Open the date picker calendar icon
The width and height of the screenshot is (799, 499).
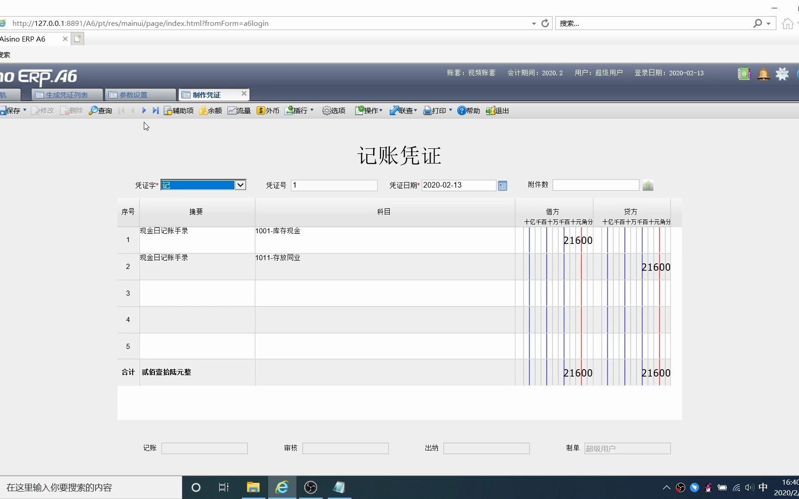click(503, 186)
